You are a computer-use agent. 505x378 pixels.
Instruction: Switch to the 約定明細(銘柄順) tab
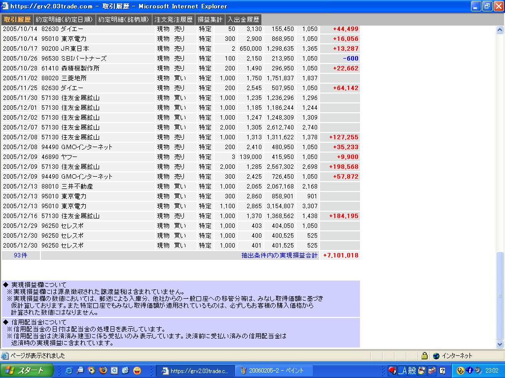[124, 20]
